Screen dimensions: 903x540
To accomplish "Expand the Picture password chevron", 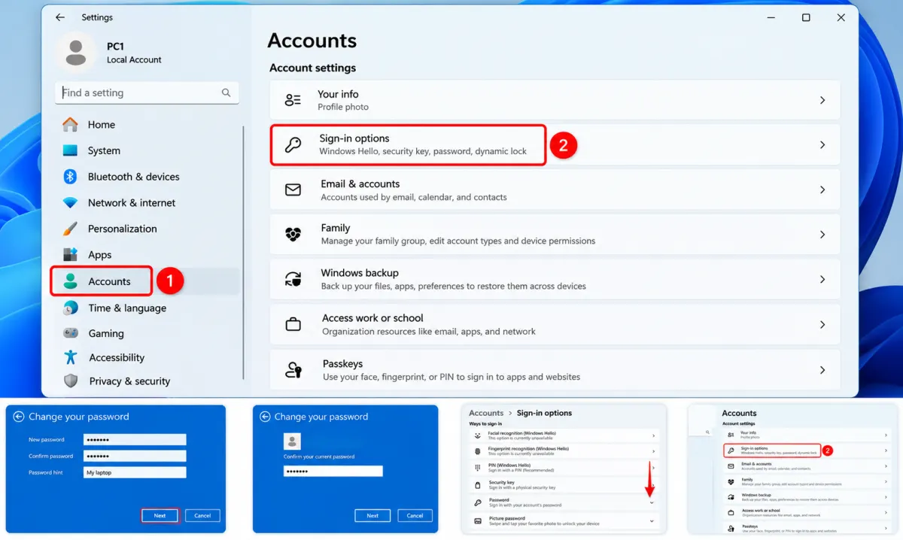I will click(x=652, y=520).
